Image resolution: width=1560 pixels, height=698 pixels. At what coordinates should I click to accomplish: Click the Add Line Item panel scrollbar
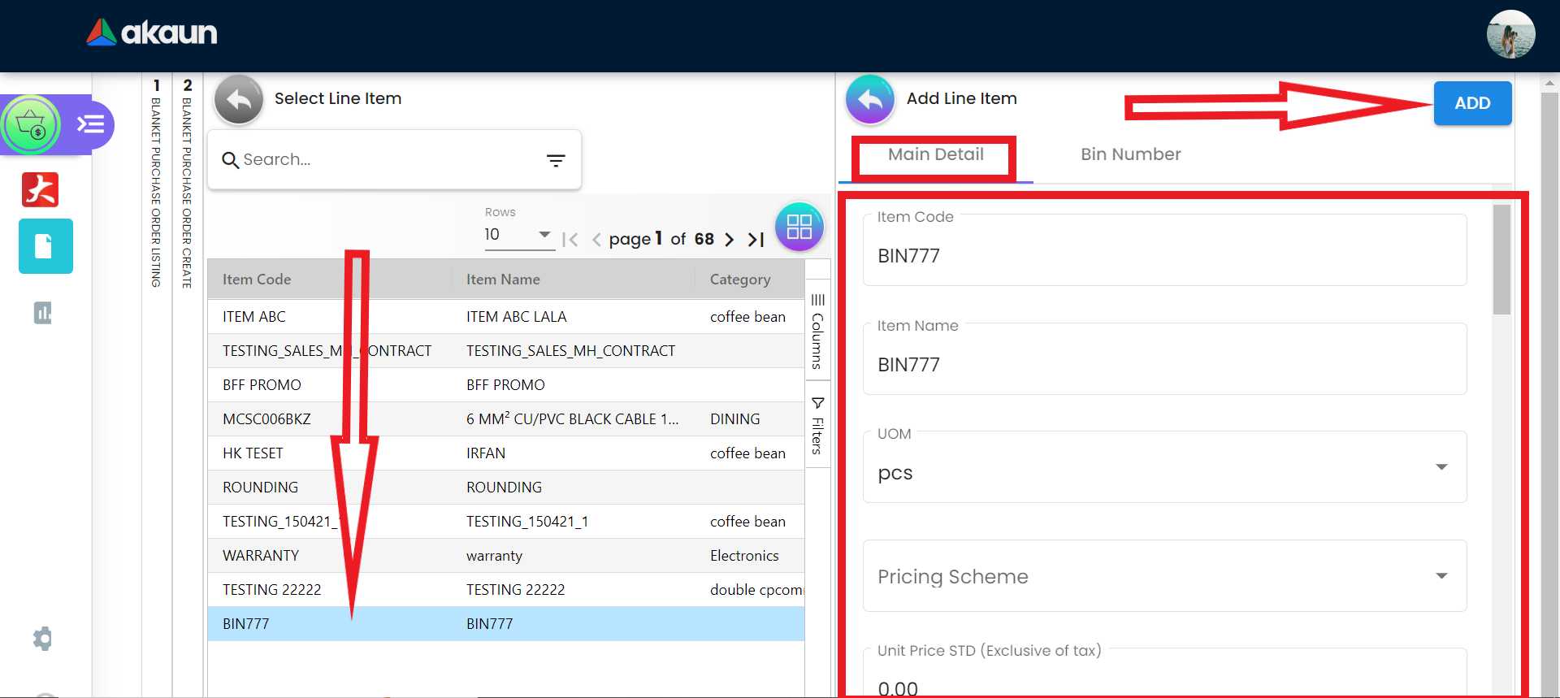coord(1501,260)
